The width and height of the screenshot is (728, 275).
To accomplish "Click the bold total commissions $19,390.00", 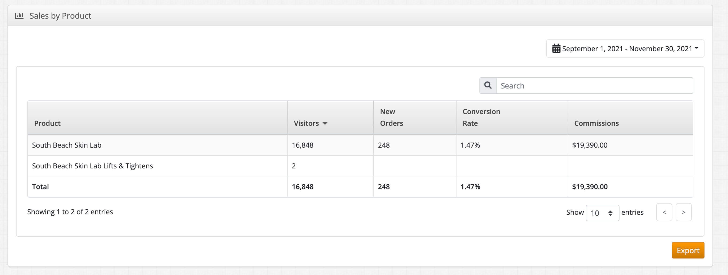I will click(x=590, y=187).
